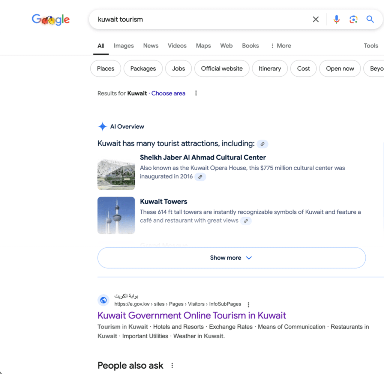
Task: Click the Sheikh Jaber Al Ahmad Cultural Center heading
Action: [203, 158]
